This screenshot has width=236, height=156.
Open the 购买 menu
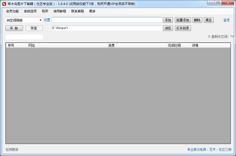point(45,11)
